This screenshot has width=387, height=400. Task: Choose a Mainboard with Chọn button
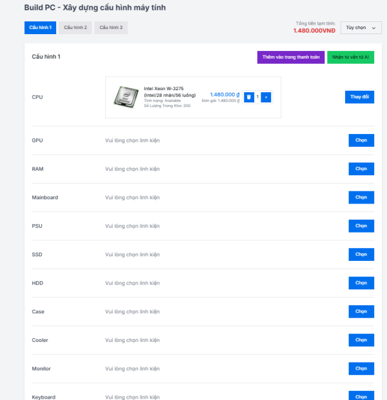click(361, 198)
